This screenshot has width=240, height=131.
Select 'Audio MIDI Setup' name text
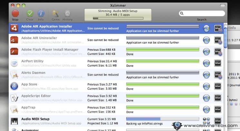[35, 119]
